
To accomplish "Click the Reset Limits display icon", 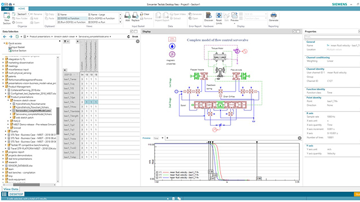I will pos(219,18).
